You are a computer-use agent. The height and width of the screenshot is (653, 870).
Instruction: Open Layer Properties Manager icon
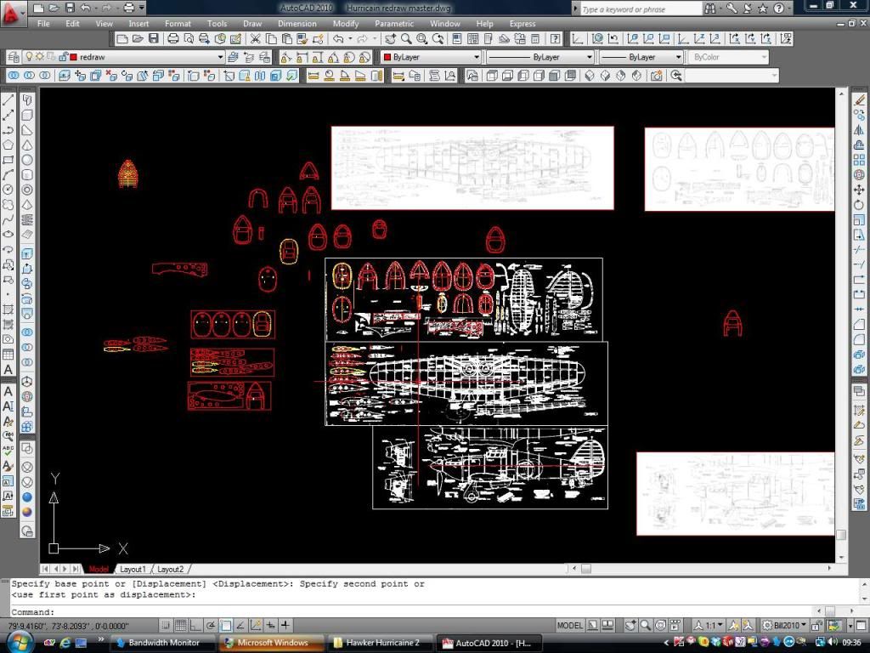(x=14, y=57)
